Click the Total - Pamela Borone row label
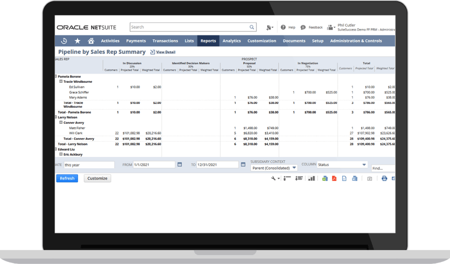 [x=74, y=112]
